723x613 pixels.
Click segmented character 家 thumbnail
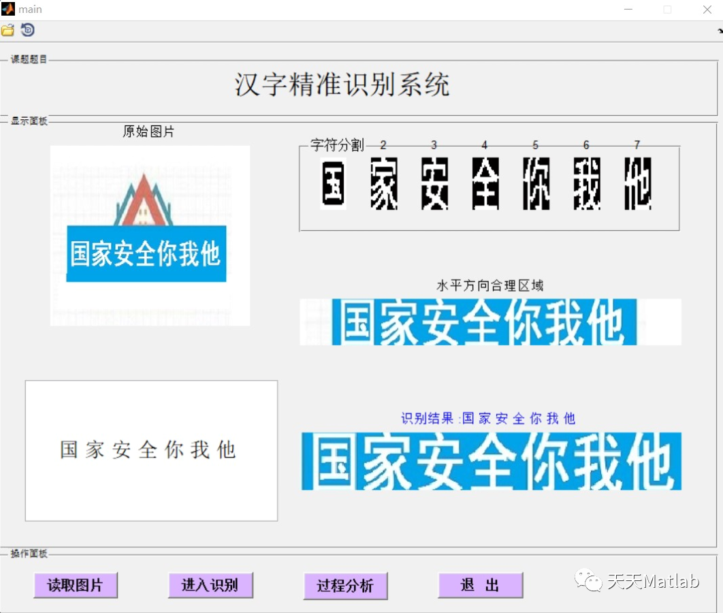[384, 183]
